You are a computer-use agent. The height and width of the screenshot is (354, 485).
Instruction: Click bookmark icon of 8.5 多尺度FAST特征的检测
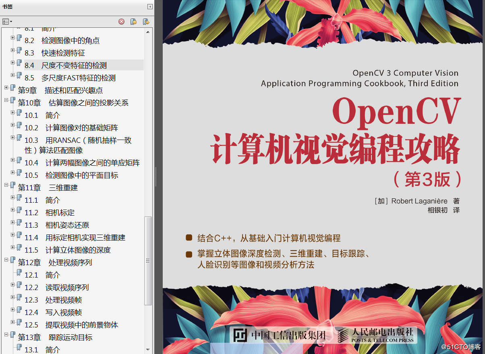click(x=19, y=75)
